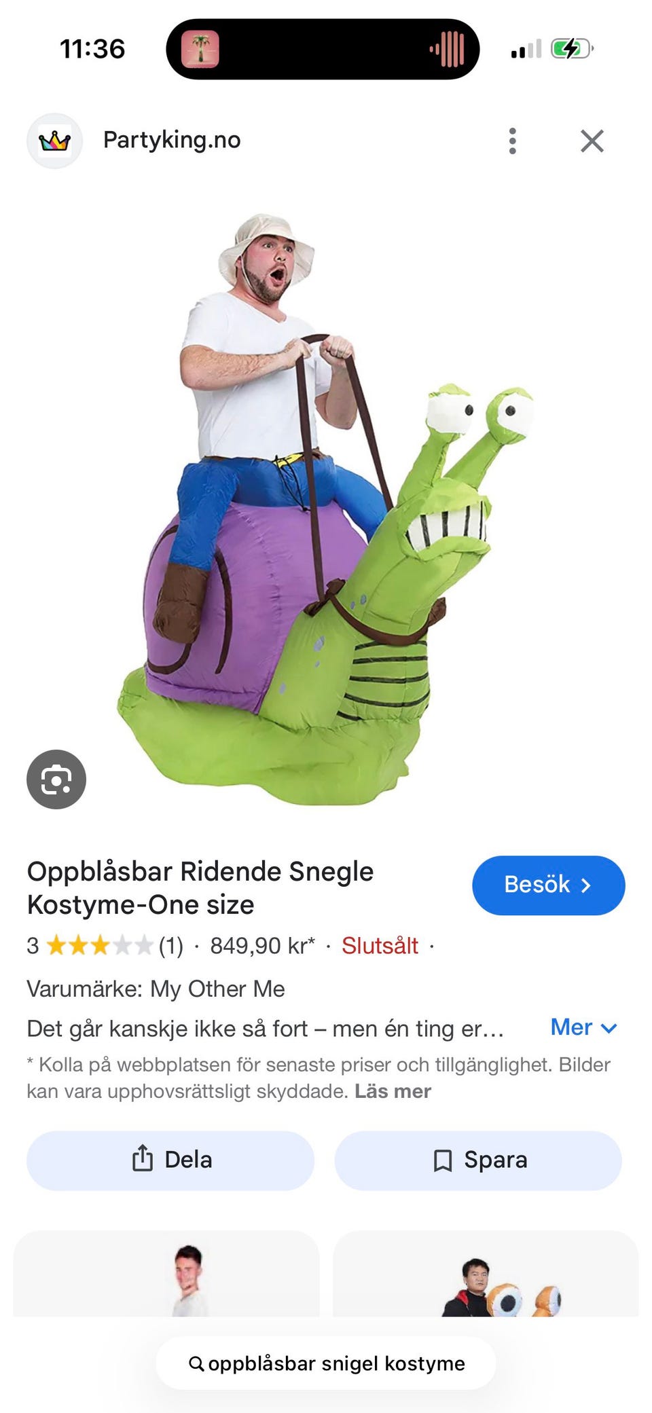Viewport: 652px width, 1413px height.
Task: Close the product panel with X
Action: [x=592, y=141]
